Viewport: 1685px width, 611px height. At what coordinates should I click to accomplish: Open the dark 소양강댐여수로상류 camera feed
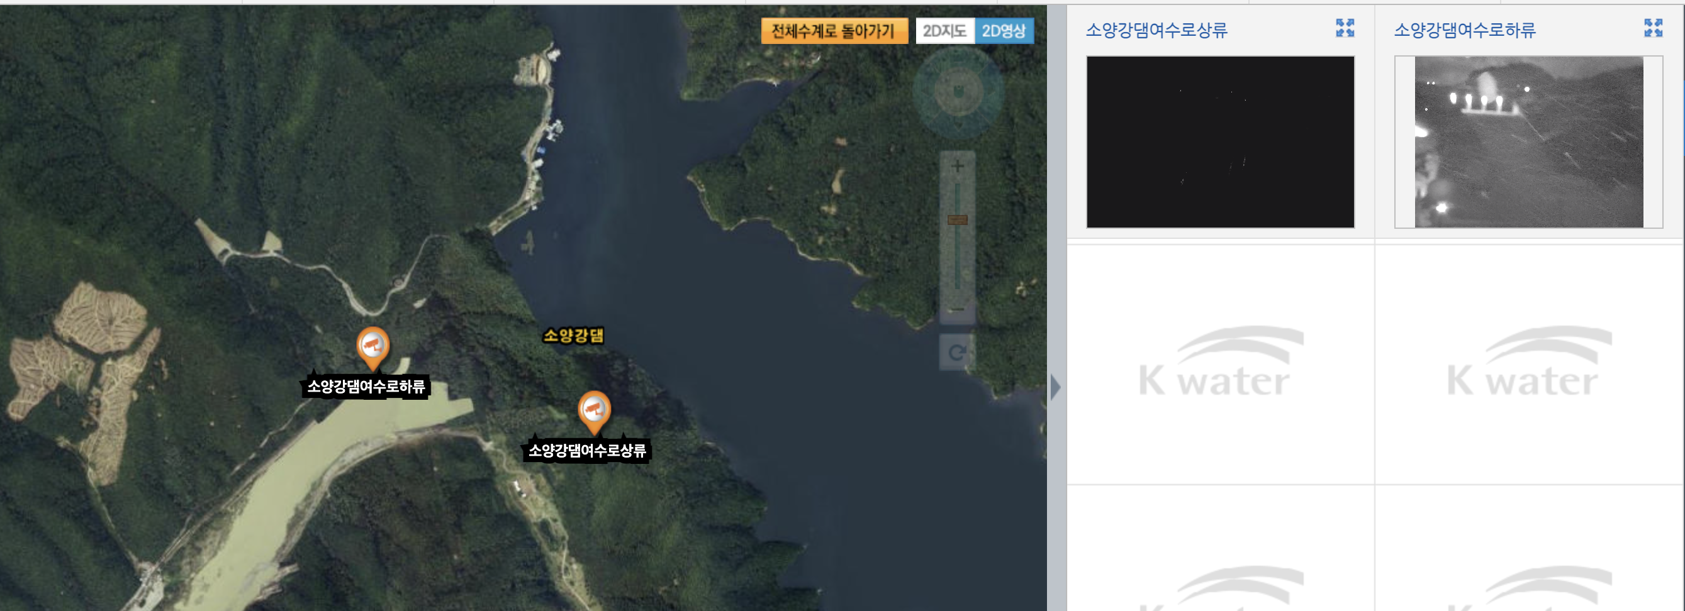point(1220,142)
